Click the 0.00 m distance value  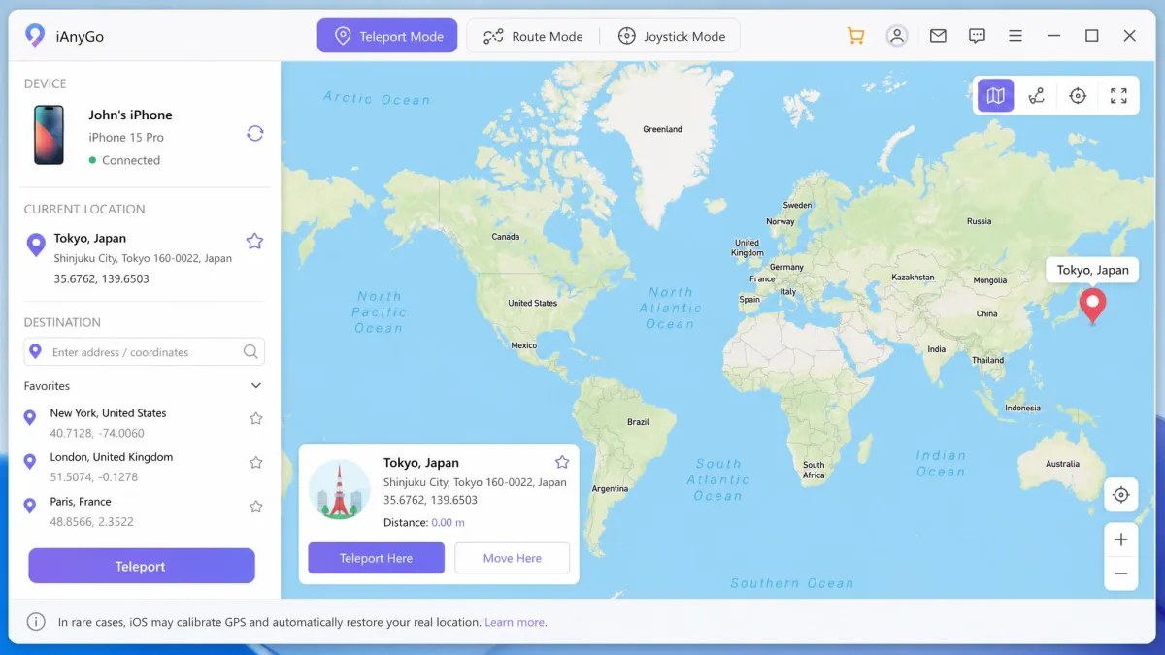pos(449,522)
